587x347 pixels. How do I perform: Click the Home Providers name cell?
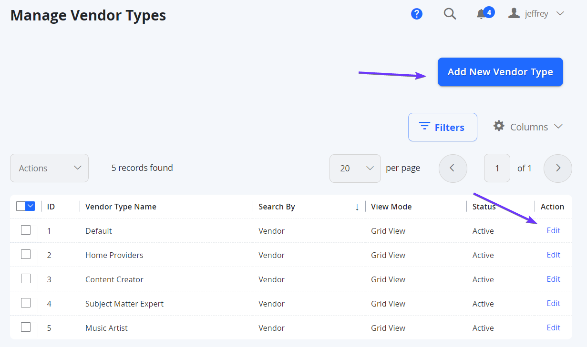114,255
